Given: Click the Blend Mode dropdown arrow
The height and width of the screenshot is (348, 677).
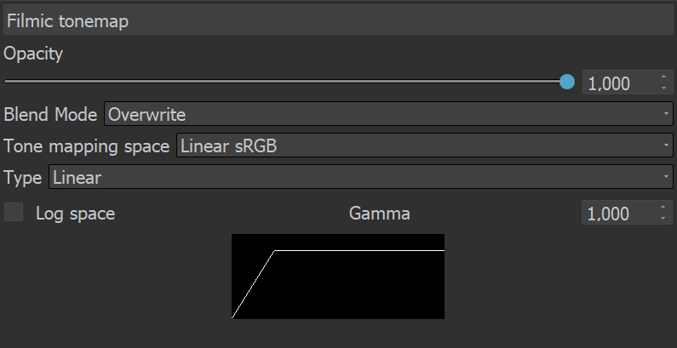Looking at the screenshot, I should pyautogui.click(x=665, y=114).
